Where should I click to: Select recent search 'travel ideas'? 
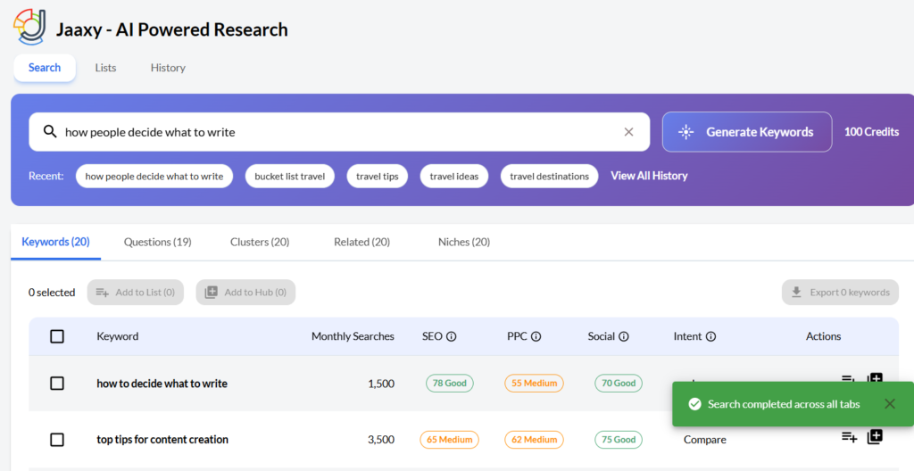pos(454,176)
